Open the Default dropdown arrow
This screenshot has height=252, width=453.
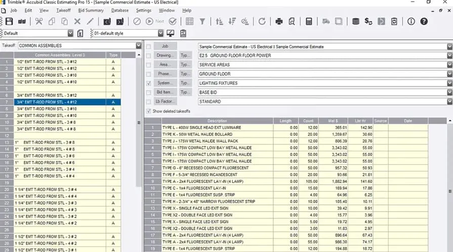point(70,33)
